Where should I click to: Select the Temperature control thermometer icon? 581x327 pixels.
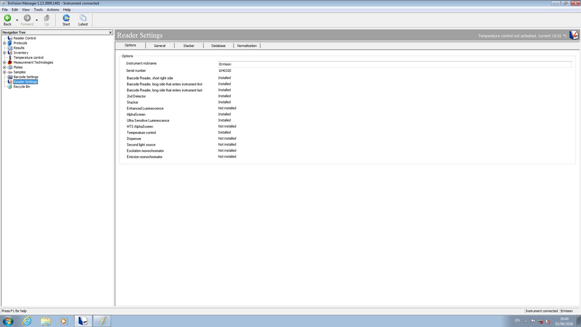coord(10,58)
